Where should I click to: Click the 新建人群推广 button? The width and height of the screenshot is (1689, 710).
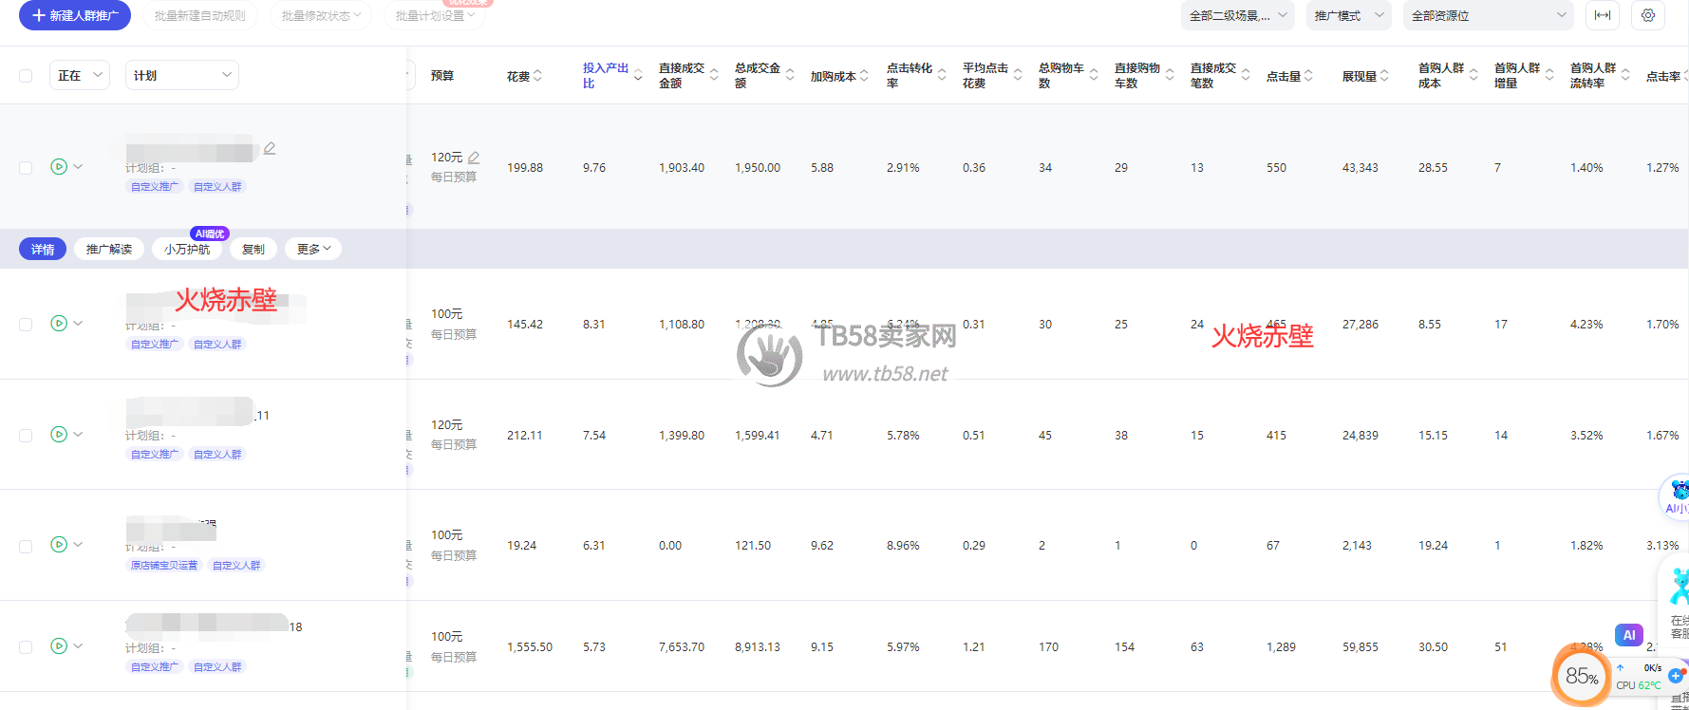pyautogui.click(x=75, y=16)
